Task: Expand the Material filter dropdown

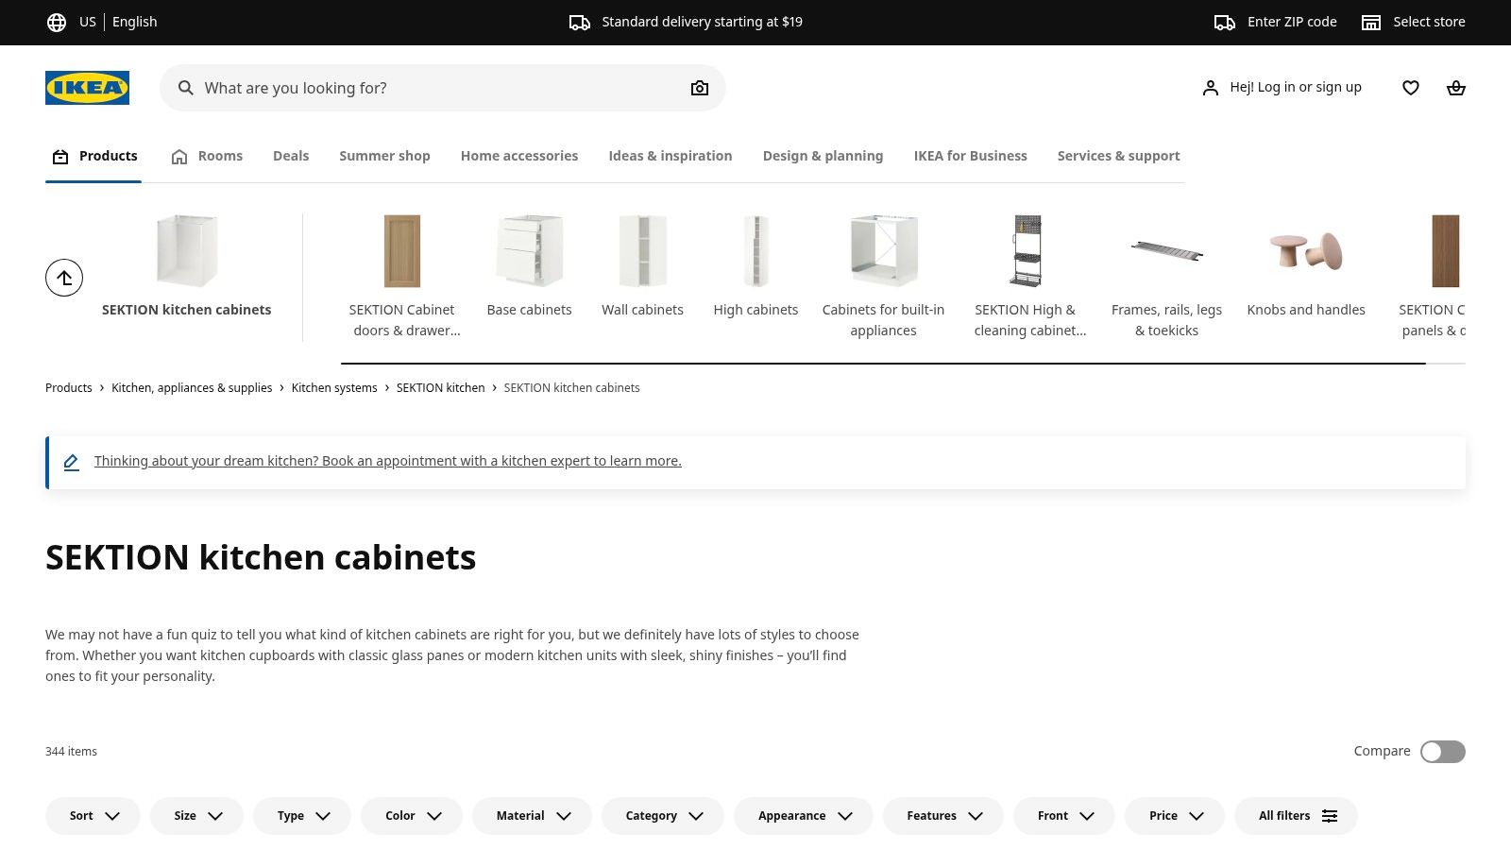Action: point(532,816)
